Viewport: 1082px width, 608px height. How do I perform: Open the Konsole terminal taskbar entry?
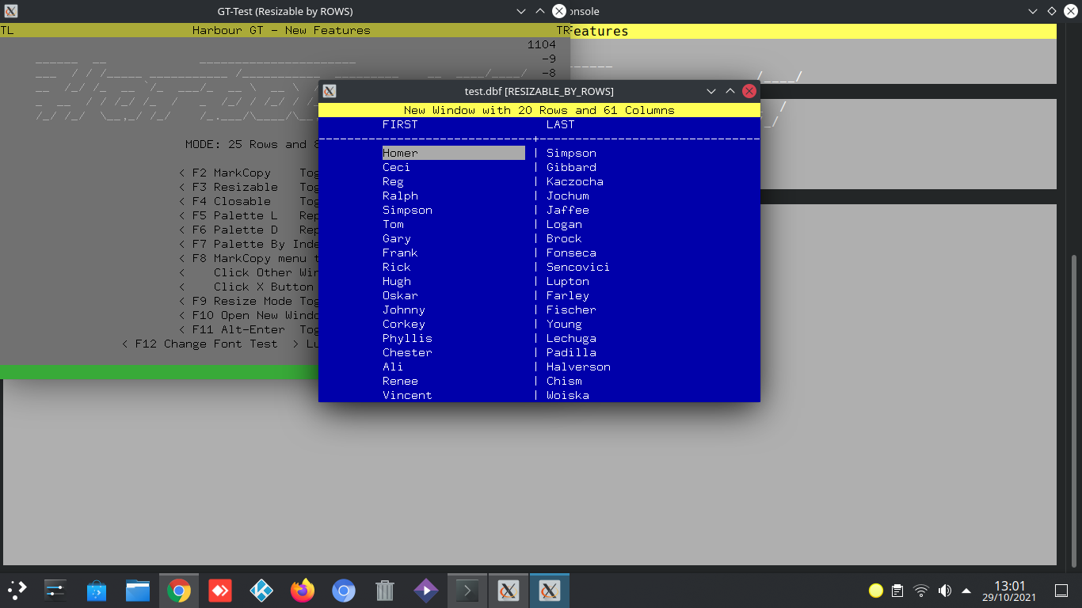pos(467,591)
